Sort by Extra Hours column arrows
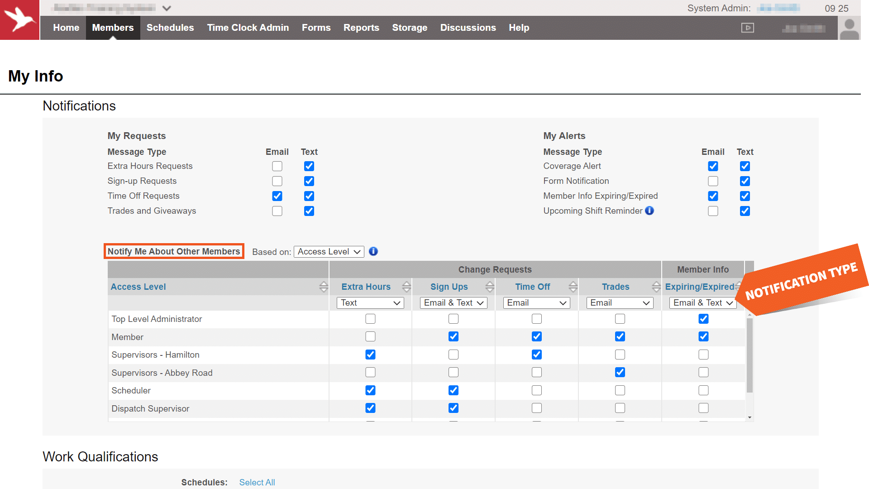This screenshot has height=489, width=869. [x=406, y=287]
